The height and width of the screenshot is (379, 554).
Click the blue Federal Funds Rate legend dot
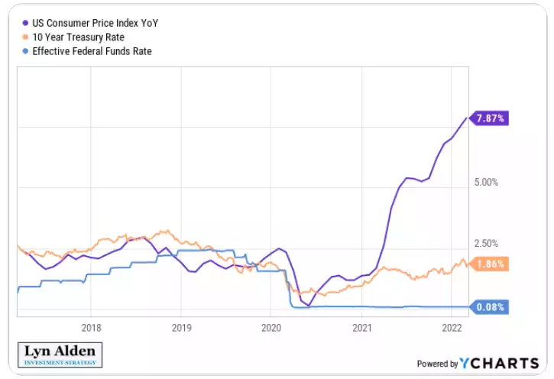click(x=25, y=51)
